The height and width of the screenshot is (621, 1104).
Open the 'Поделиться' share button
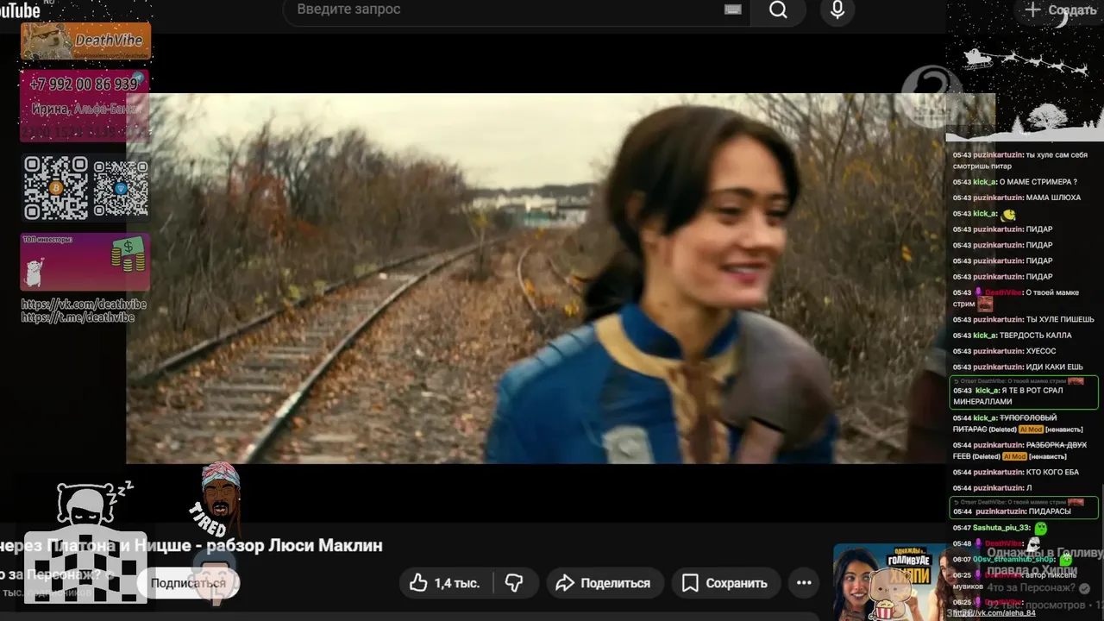tap(603, 583)
